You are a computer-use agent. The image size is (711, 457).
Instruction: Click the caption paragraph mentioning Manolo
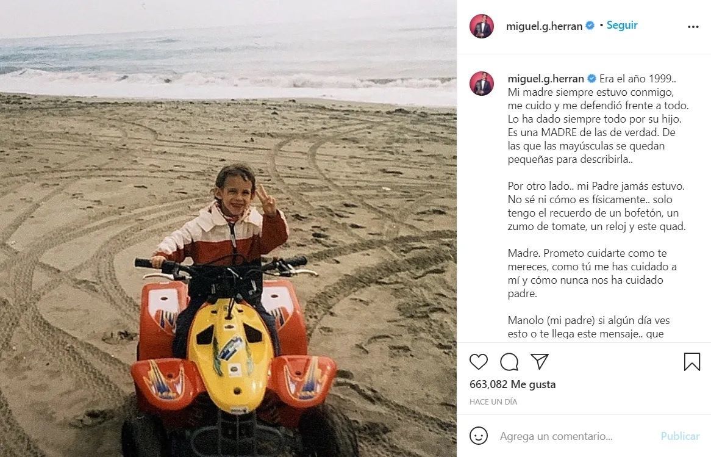click(588, 327)
